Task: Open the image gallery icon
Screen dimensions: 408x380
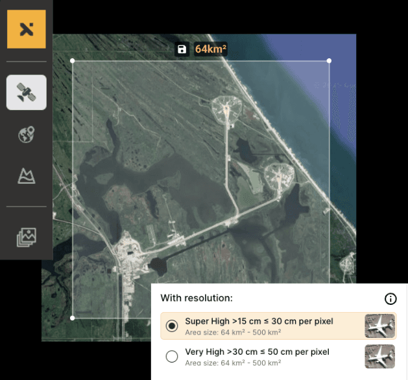Action: pyautogui.click(x=27, y=238)
